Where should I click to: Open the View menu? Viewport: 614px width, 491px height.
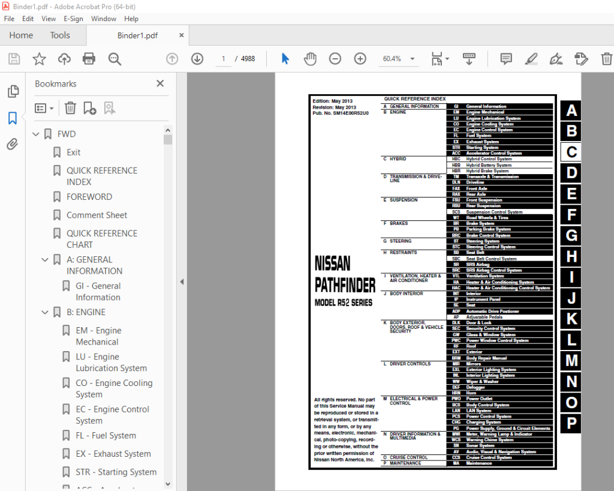point(49,19)
